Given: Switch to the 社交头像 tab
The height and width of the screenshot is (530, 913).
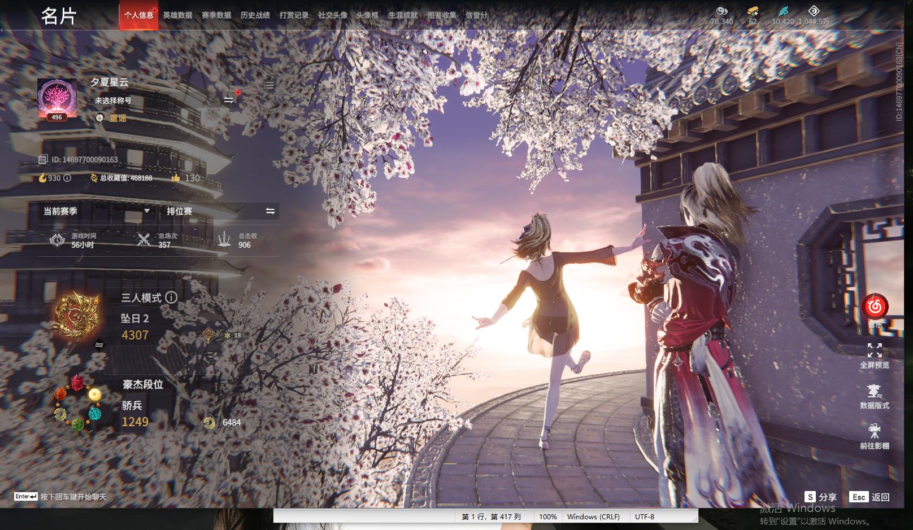Looking at the screenshot, I should coord(333,15).
